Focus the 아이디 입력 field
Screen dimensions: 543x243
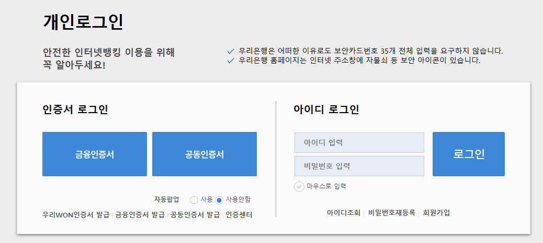[x=359, y=142]
